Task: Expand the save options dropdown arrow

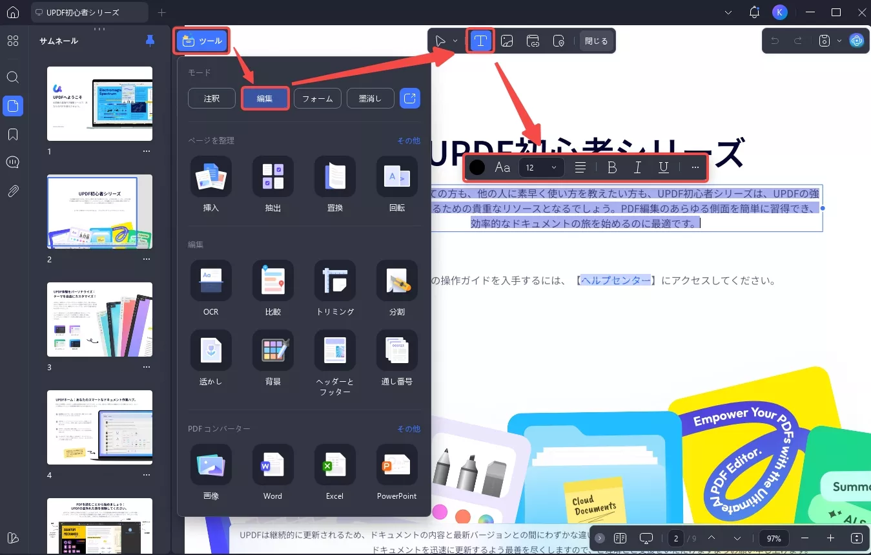Action: pos(839,41)
